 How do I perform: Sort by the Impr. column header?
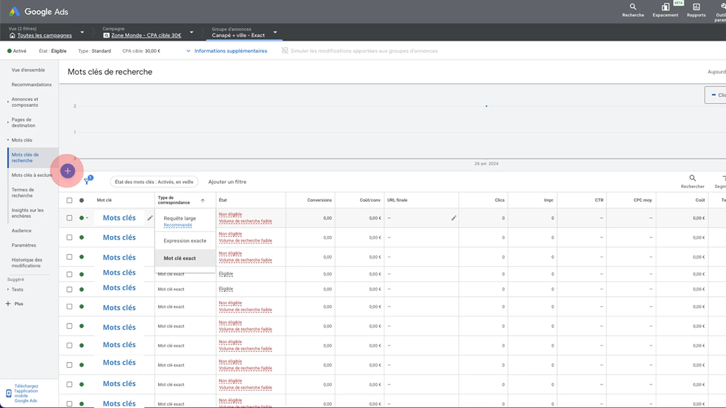549,201
